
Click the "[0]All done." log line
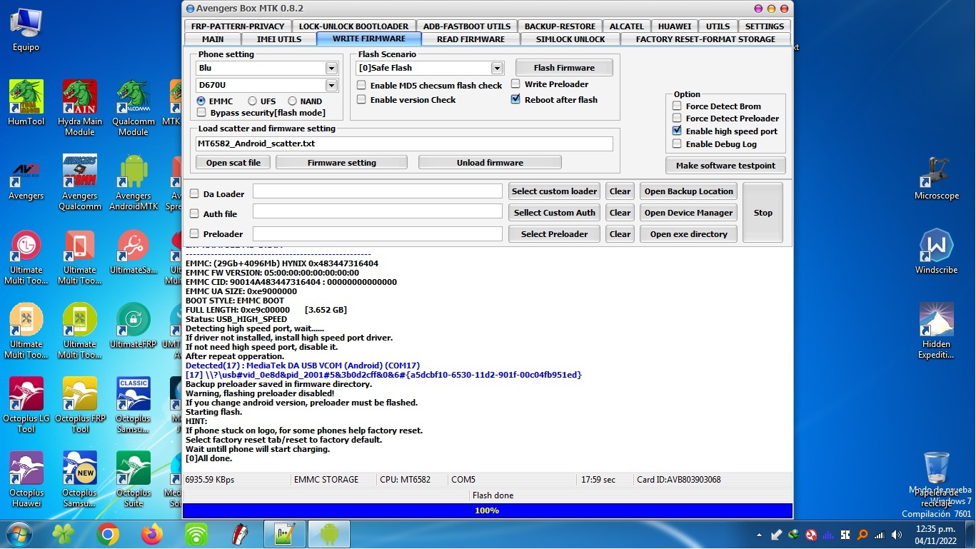(208, 458)
